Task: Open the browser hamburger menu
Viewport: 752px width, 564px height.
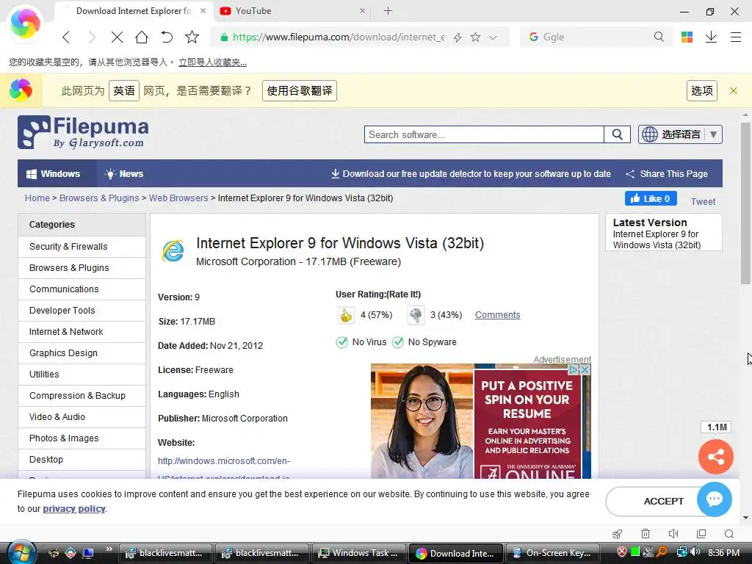Action: coord(736,37)
